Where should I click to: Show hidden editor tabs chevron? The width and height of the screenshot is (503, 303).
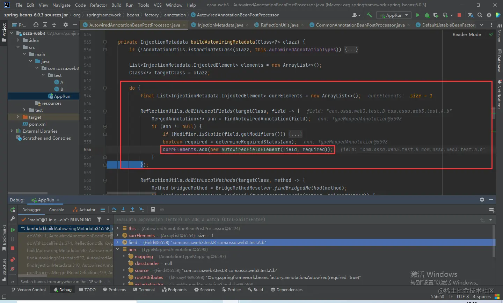click(x=482, y=25)
